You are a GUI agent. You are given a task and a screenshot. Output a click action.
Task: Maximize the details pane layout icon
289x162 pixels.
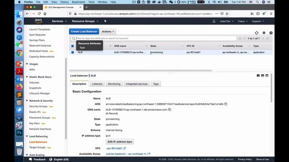click(x=267, y=76)
